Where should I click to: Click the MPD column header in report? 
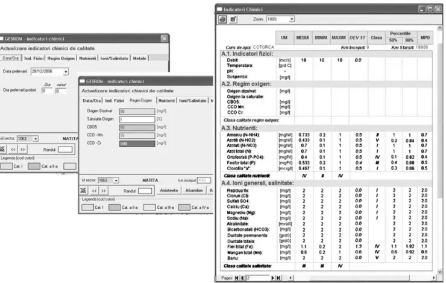(426, 37)
